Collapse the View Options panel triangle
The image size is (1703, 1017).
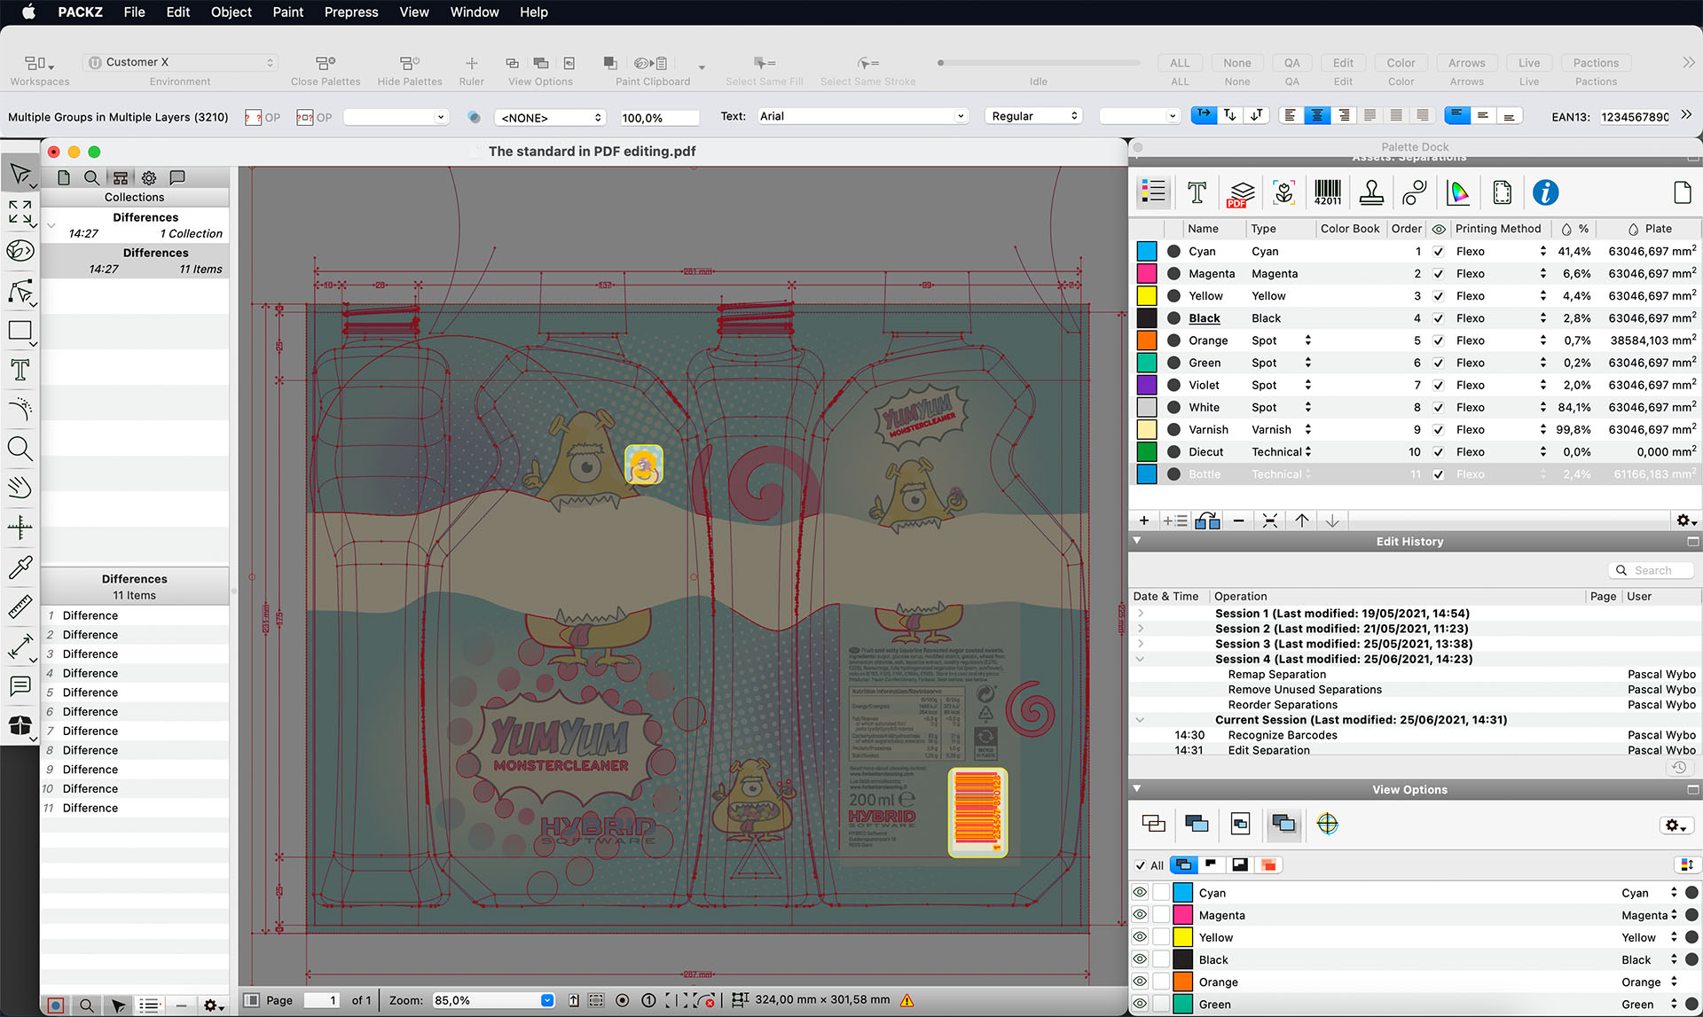pyautogui.click(x=1137, y=788)
